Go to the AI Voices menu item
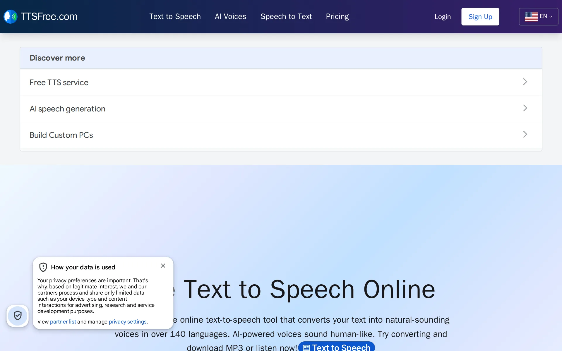This screenshot has width=562, height=351. pos(231,16)
